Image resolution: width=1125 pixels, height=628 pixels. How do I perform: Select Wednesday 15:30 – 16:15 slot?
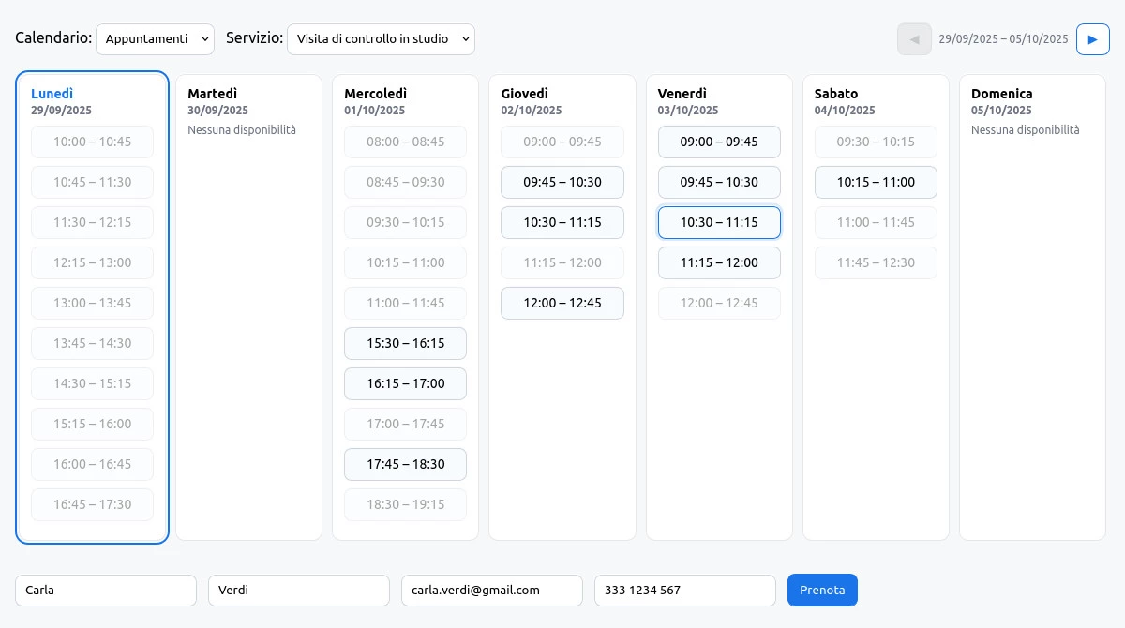coord(405,344)
